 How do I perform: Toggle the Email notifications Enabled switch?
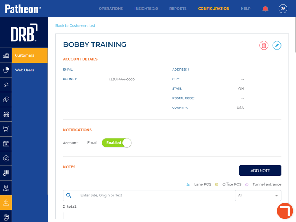coord(117,143)
